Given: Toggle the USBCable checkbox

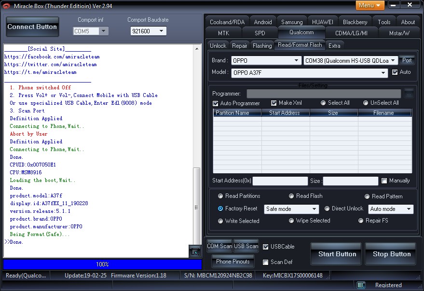Looking at the screenshot, I should point(265,247).
